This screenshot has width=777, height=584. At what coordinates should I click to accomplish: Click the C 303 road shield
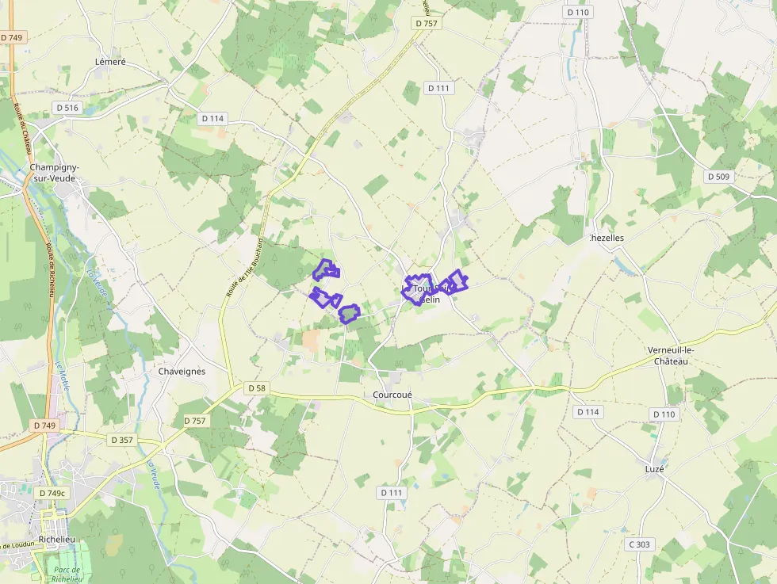coord(639,544)
